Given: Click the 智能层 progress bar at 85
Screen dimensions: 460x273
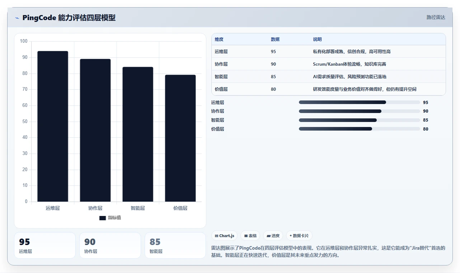Looking at the screenshot, I should click(359, 120).
